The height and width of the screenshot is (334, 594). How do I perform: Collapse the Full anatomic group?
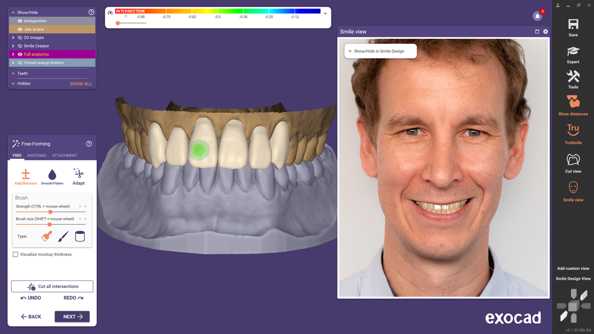tap(13, 54)
